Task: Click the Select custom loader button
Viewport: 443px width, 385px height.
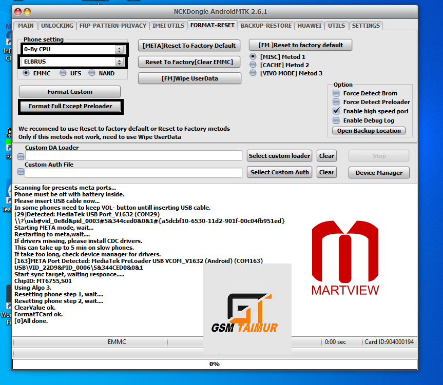Action: click(279, 156)
